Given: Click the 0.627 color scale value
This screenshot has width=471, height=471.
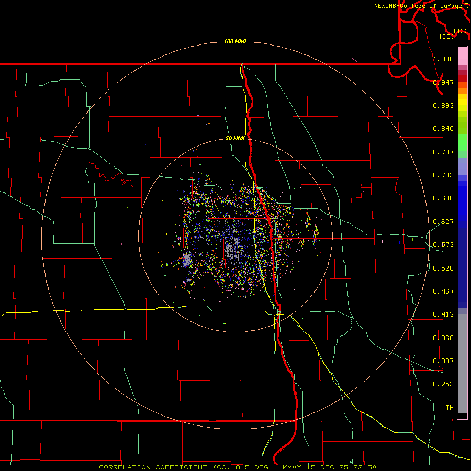Looking at the screenshot, I should point(443,221).
